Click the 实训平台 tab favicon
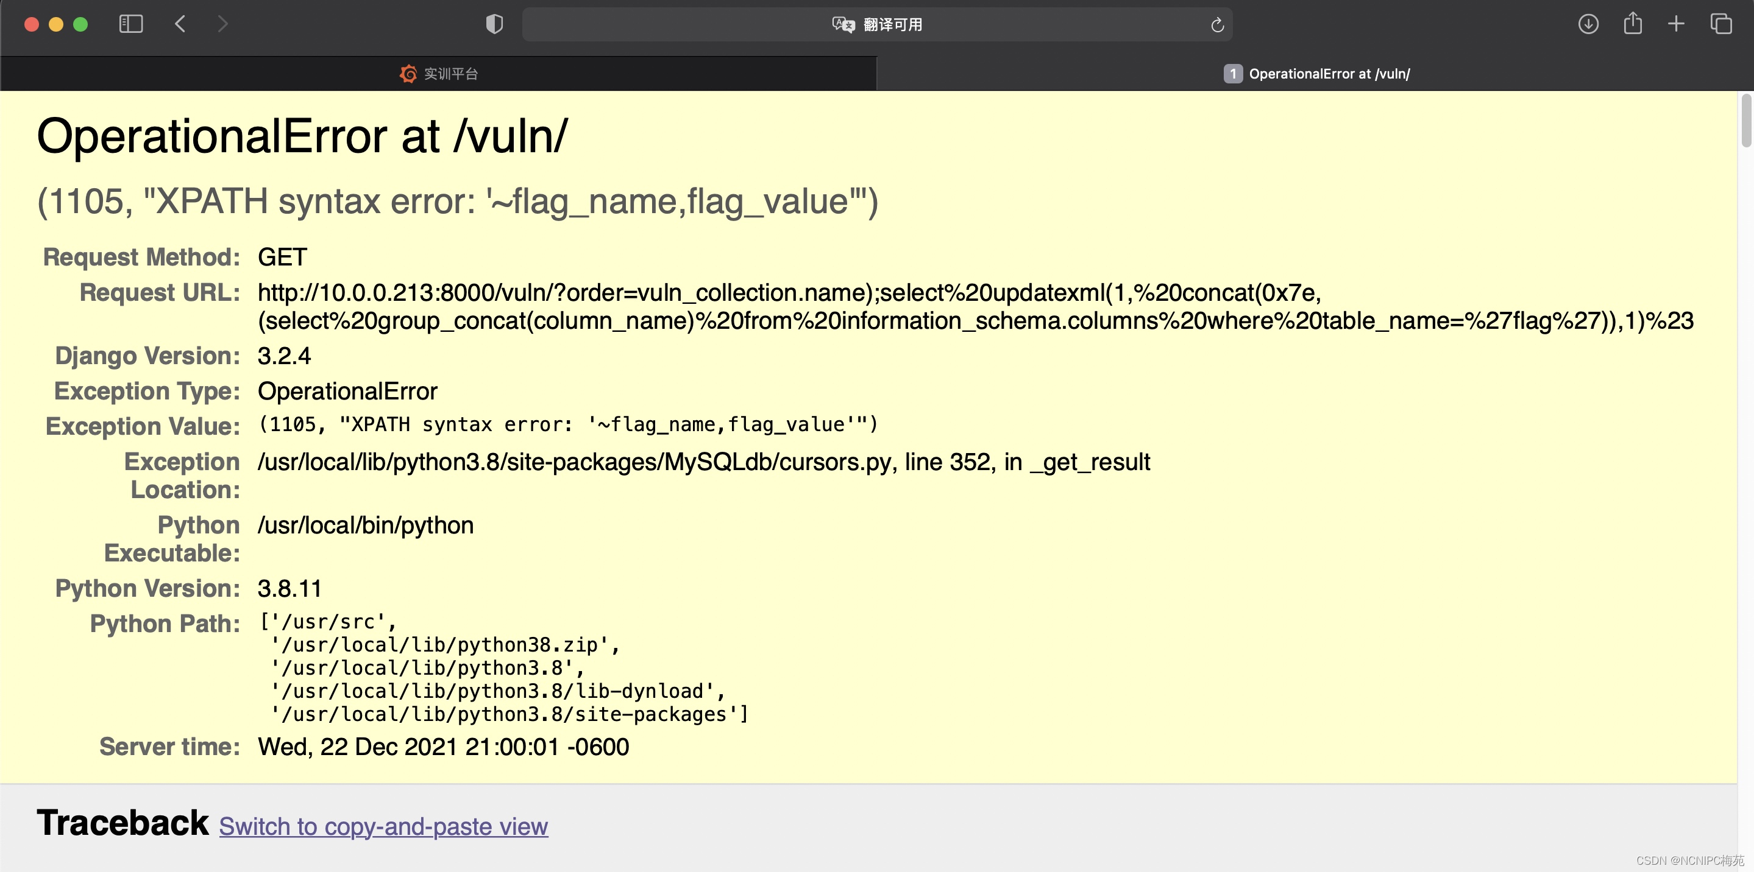Viewport: 1754px width, 872px height. (x=408, y=74)
